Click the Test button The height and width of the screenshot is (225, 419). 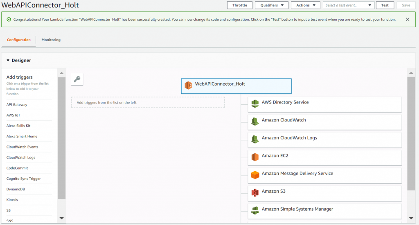point(385,5)
